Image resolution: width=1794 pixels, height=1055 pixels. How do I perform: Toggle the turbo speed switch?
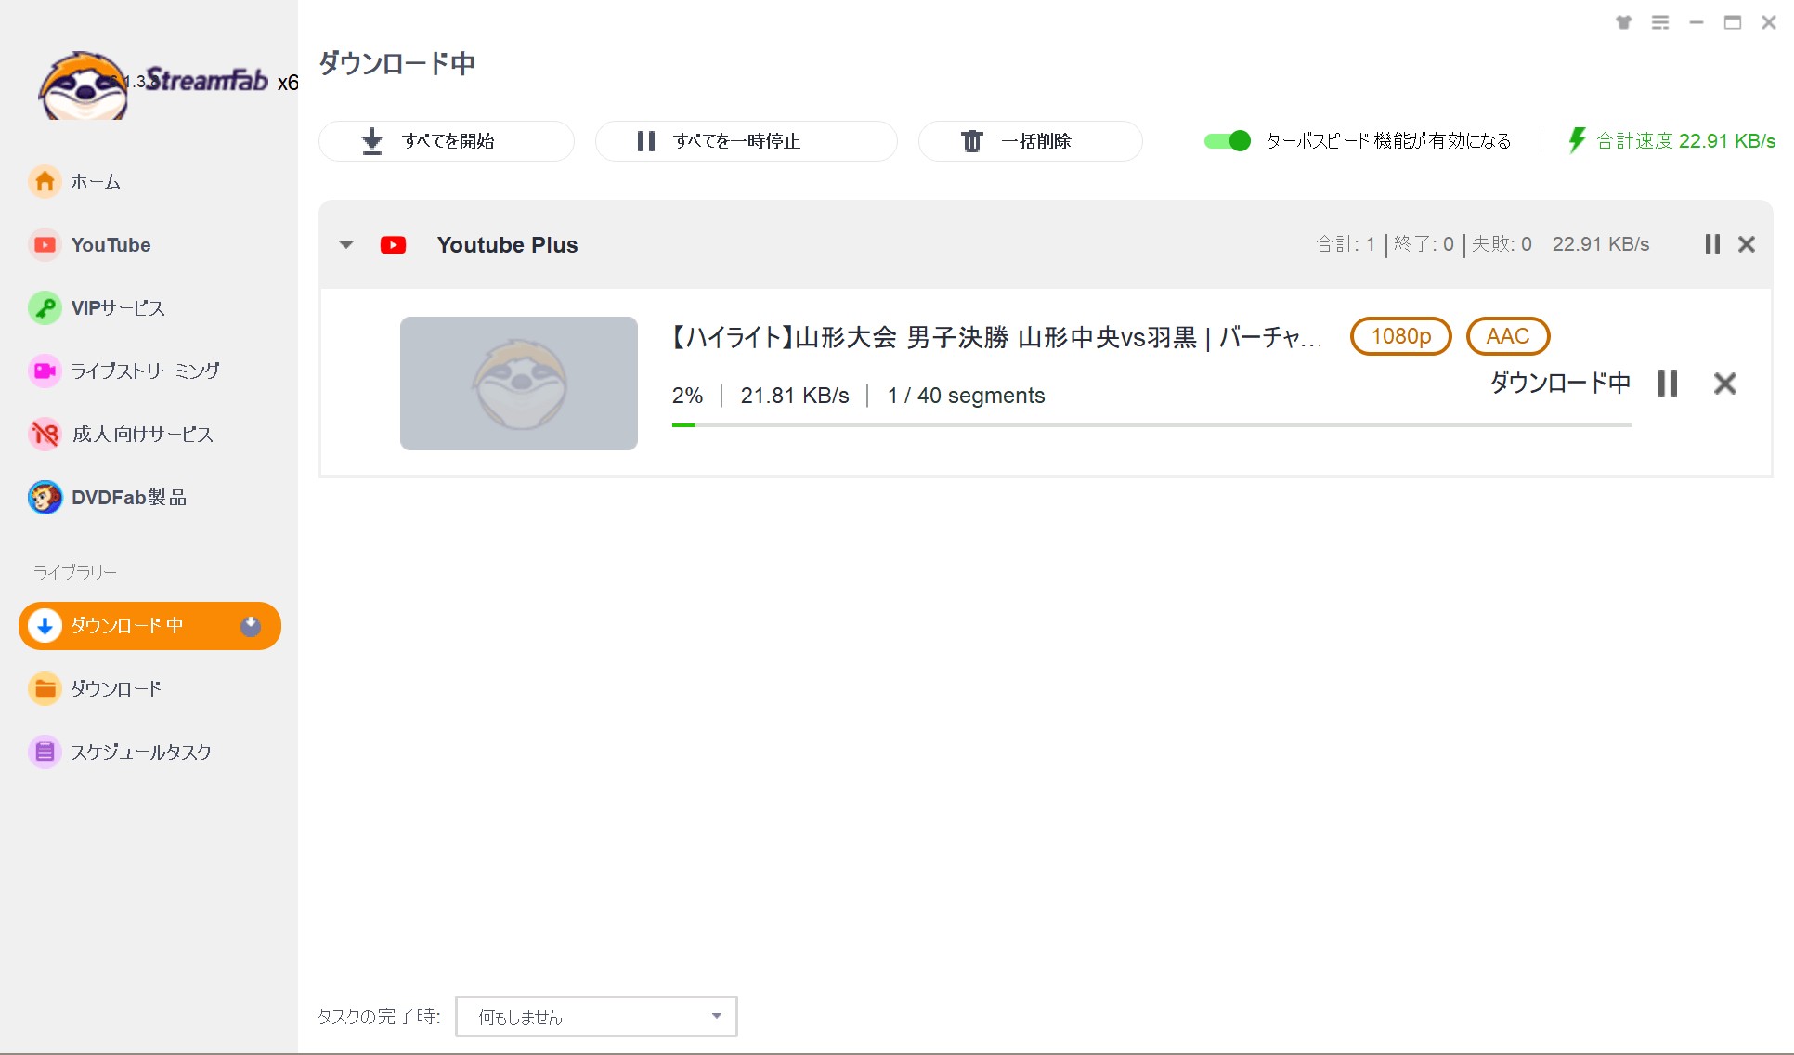[x=1228, y=141]
